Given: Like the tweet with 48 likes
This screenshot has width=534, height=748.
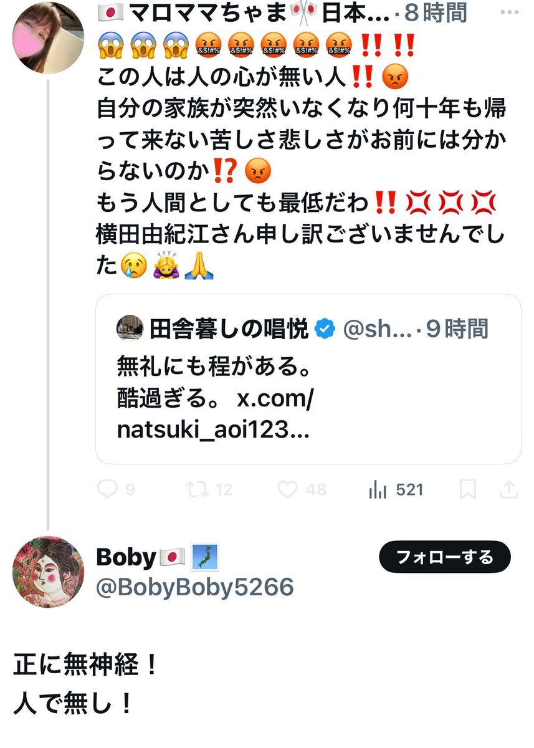Looking at the screenshot, I should pos(287,490).
